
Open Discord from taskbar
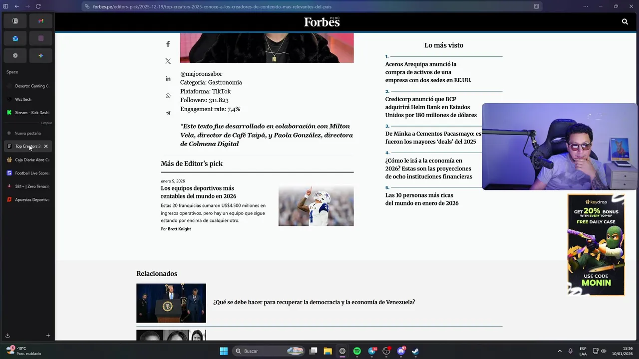tap(401, 351)
